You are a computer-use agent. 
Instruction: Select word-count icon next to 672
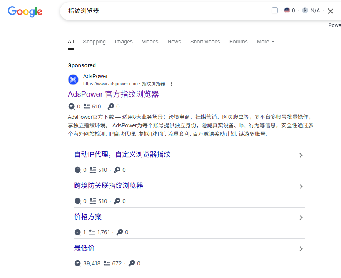tap(107, 263)
